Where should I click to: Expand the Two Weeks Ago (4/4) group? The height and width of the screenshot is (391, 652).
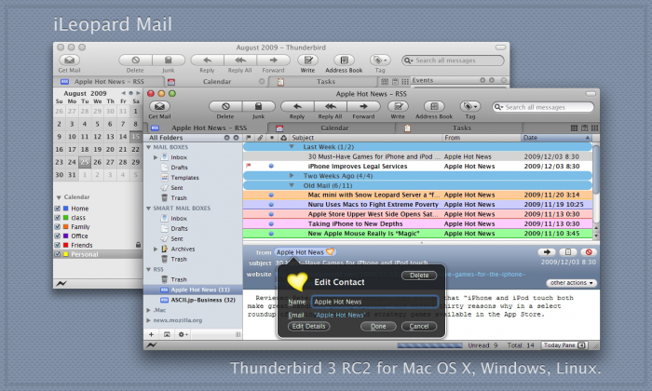pyautogui.click(x=292, y=176)
